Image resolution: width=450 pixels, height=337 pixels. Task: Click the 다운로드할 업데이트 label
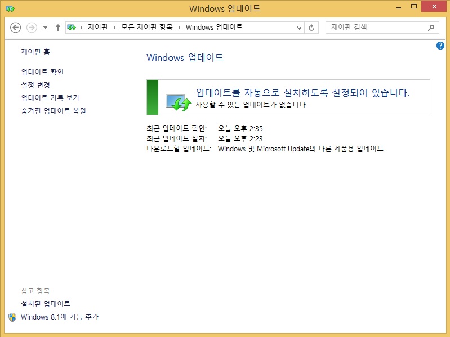click(x=179, y=149)
